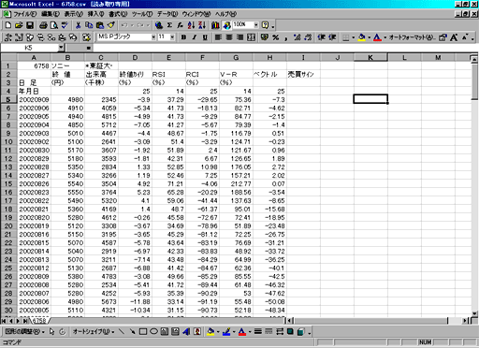Click the AutoFormat button

point(412,37)
